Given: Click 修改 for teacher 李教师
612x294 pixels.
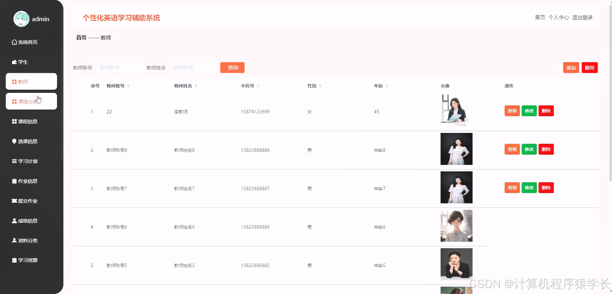Looking at the screenshot, I should click(x=529, y=111).
